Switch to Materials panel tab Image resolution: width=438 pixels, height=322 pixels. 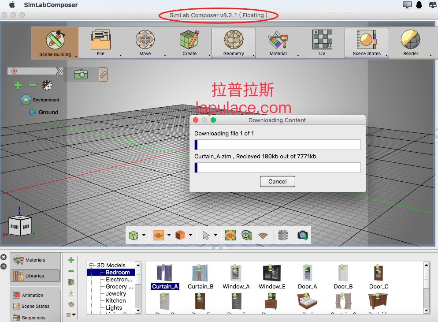click(x=35, y=260)
